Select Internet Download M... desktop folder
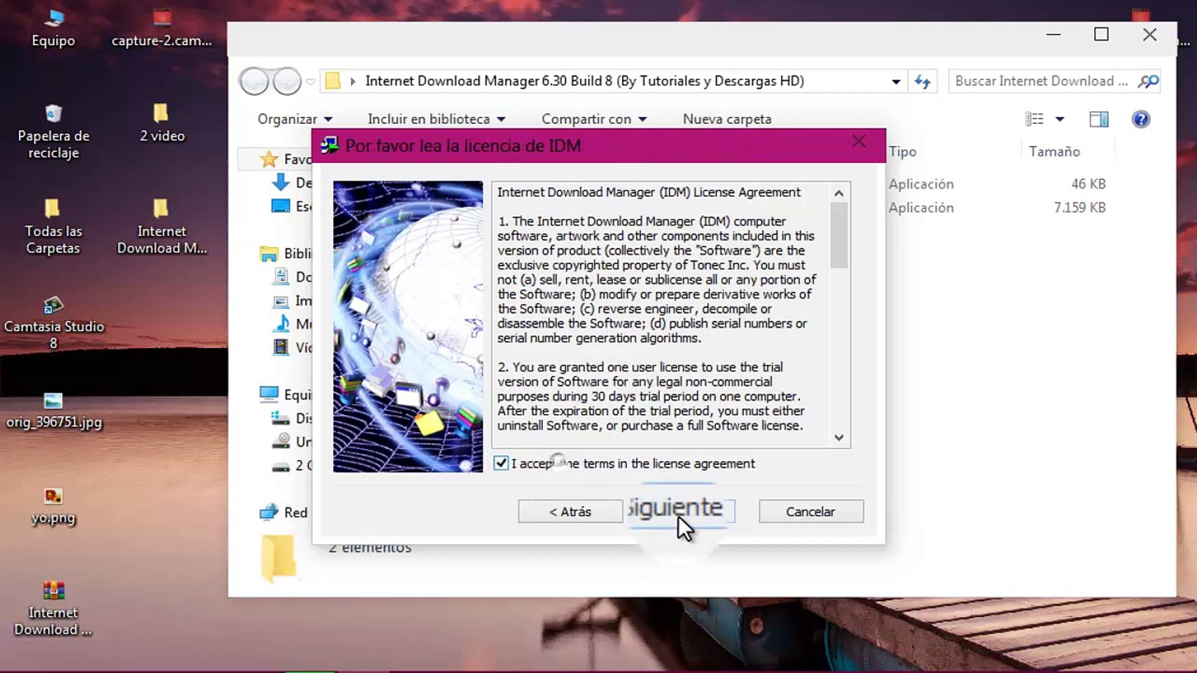 [x=162, y=227]
